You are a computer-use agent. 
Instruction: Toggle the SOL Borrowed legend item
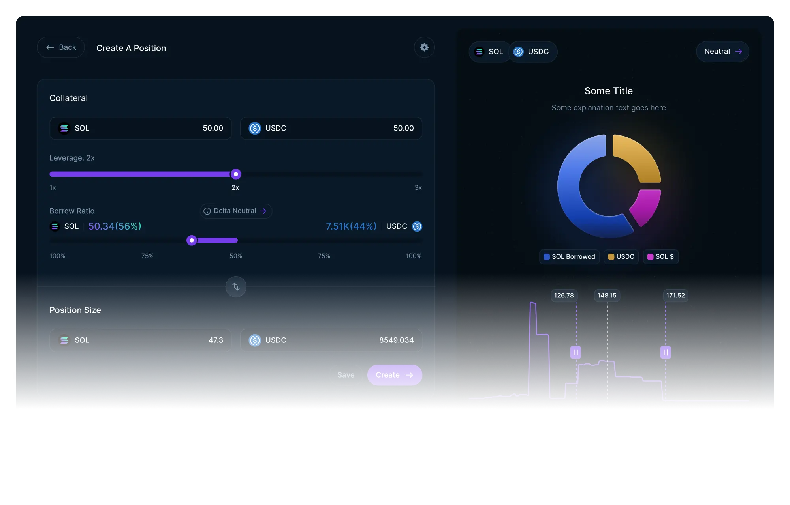pyautogui.click(x=569, y=257)
